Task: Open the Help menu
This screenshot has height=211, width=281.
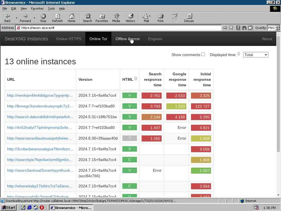Action: 62,9
